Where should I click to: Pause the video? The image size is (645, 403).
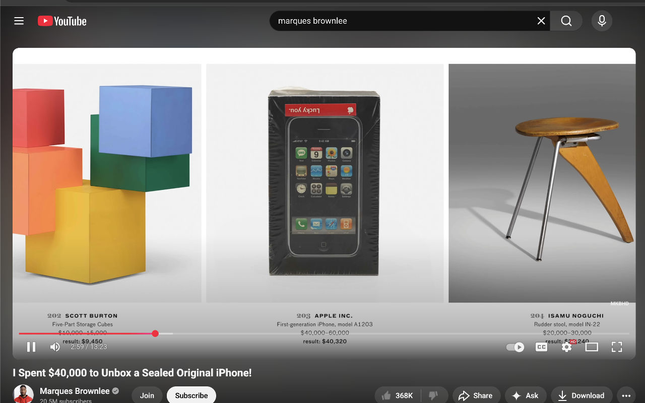(x=31, y=347)
